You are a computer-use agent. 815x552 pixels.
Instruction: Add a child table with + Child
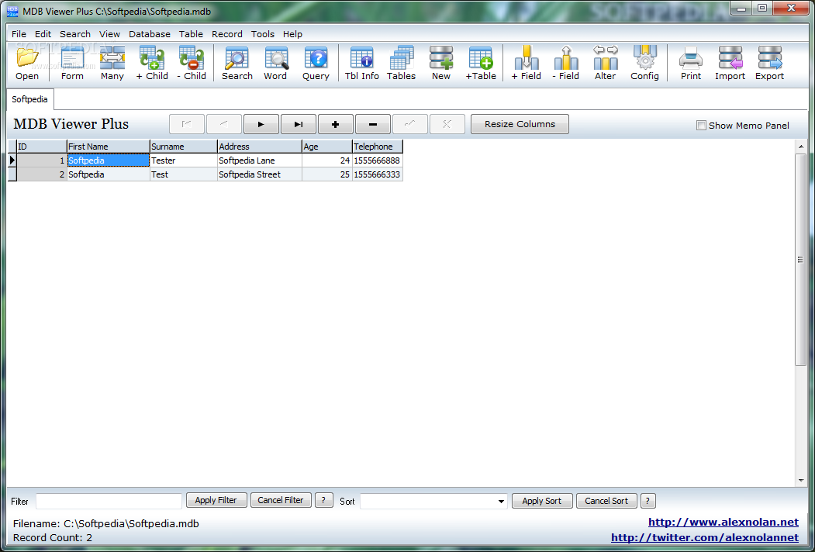152,63
